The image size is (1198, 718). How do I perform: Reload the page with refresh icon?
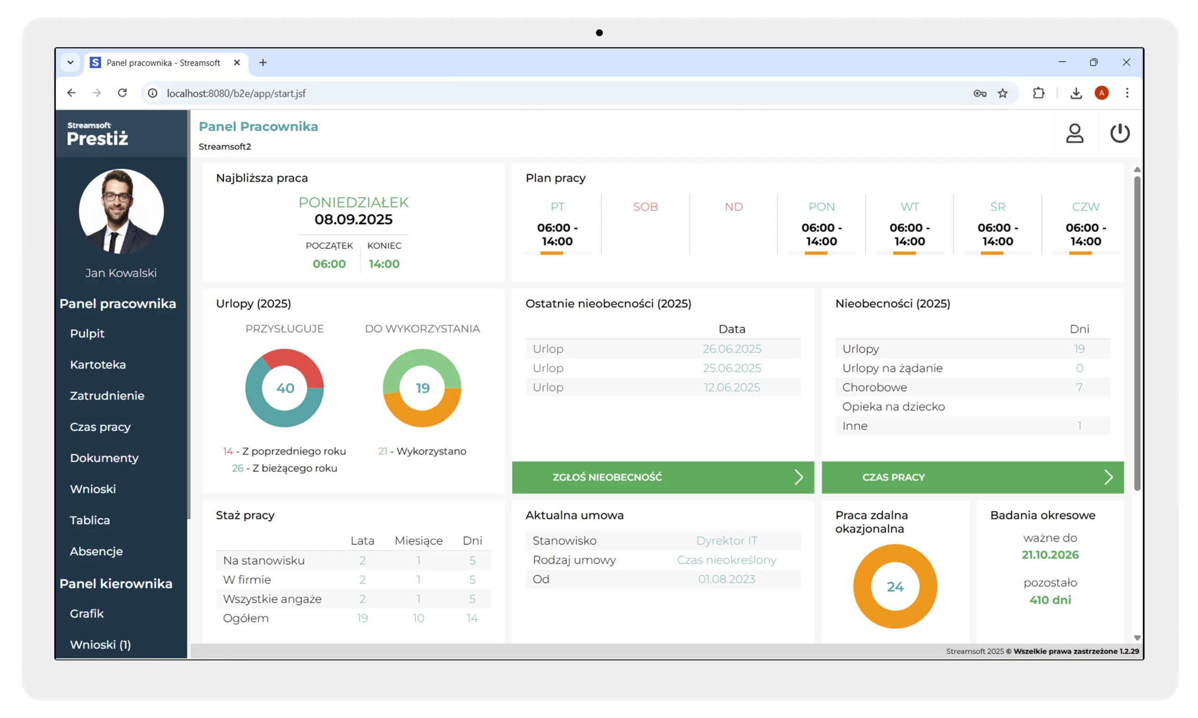coord(123,93)
